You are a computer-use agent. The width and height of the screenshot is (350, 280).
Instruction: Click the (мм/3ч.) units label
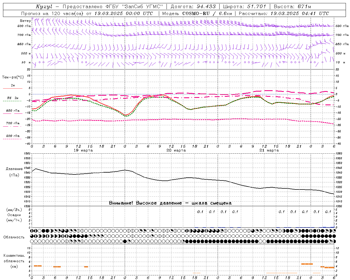(x=14, y=210)
